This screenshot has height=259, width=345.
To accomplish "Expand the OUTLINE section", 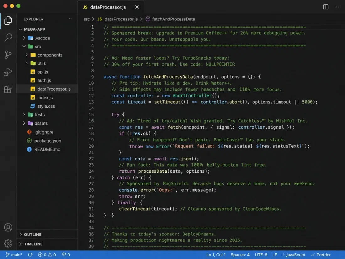I will [47, 235].
